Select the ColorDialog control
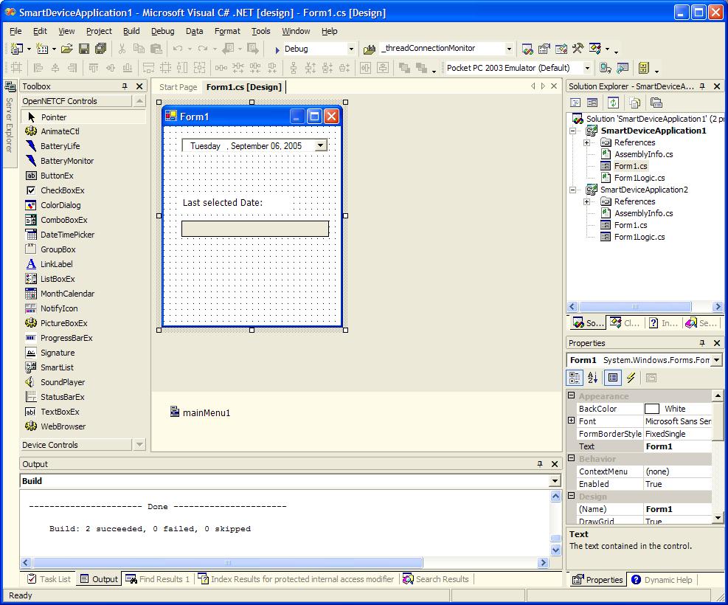The width and height of the screenshot is (728, 605). [60, 205]
